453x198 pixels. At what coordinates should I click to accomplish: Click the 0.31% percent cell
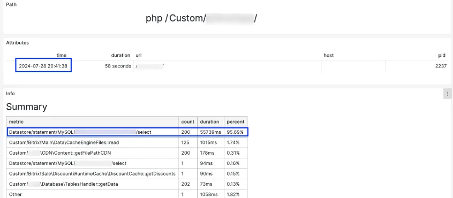[236, 153]
